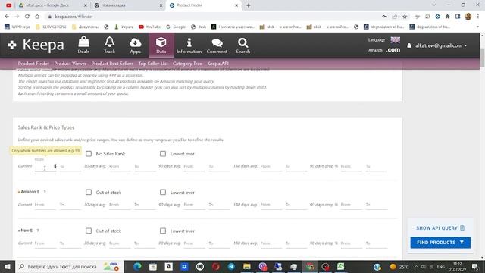Viewport: 485px width, 273px height.
Task: Go to Product Viewer submenu
Action: pyautogui.click(x=70, y=64)
